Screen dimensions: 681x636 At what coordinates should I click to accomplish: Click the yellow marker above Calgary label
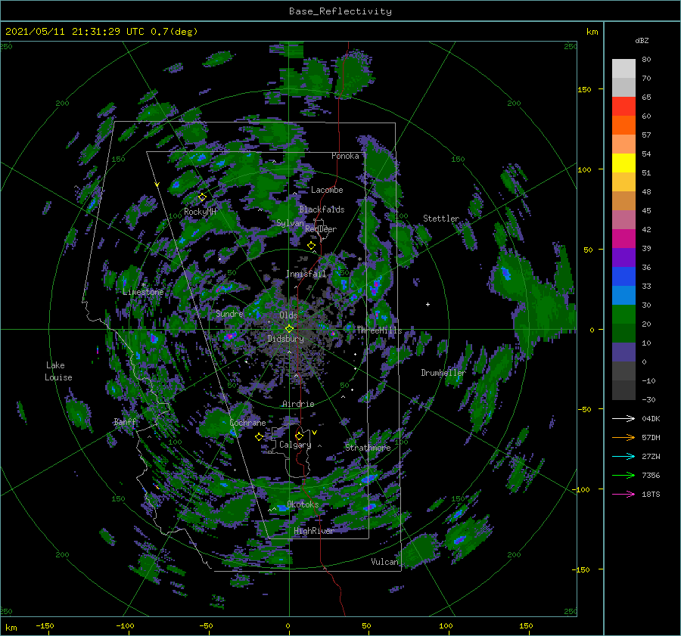pyautogui.click(x=299, y=436)
